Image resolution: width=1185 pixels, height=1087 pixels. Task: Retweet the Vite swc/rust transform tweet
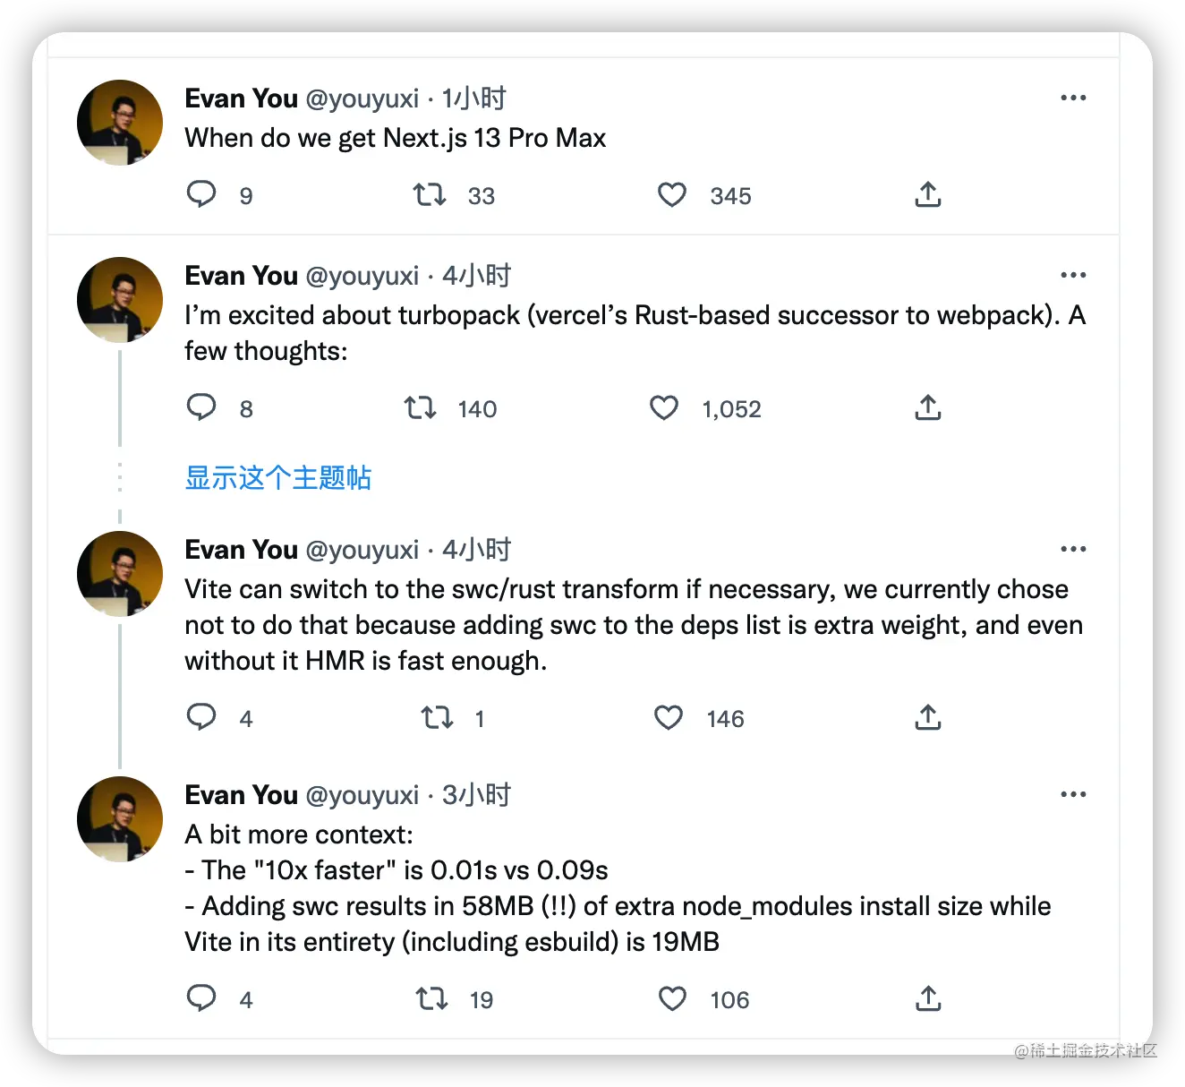click(438, 717)
